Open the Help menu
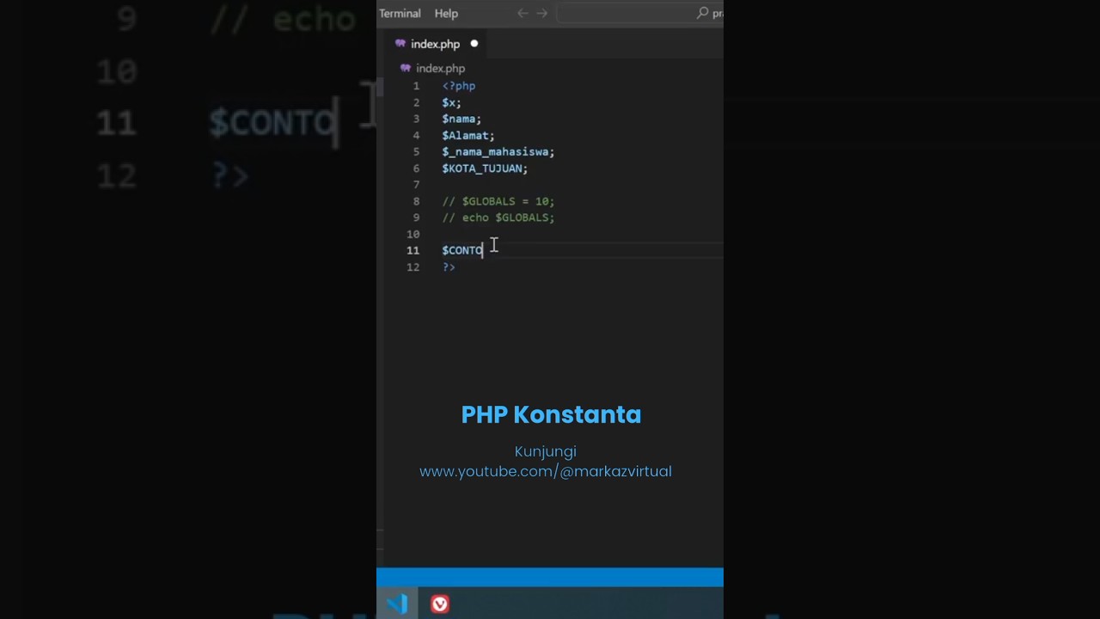The width and height of the screenshot is (1100, 619). 446,14
